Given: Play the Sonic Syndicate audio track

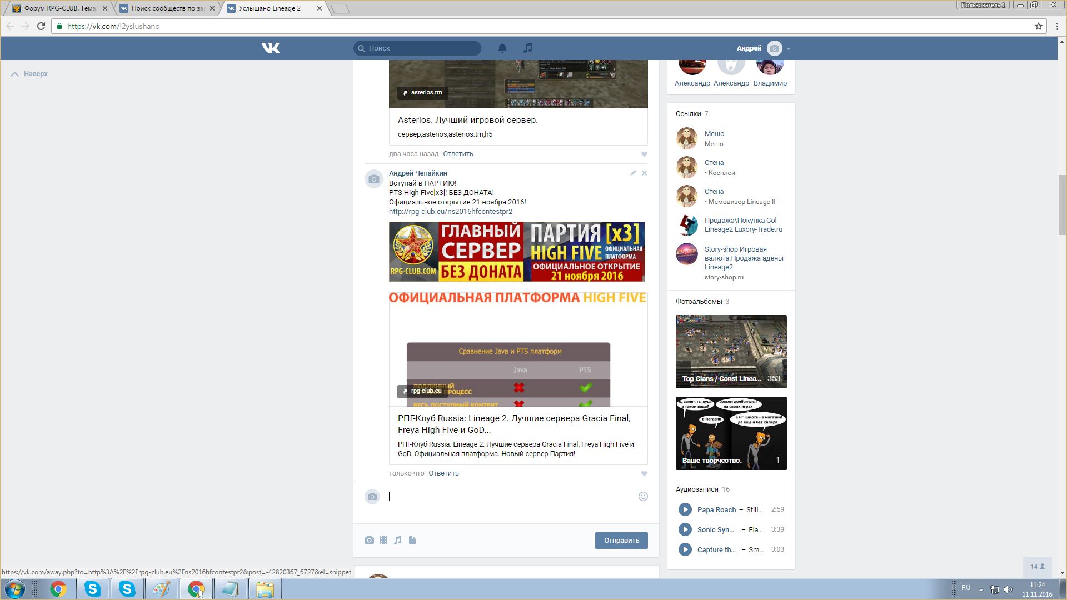Looking at the screenshot, I should 685,529.
